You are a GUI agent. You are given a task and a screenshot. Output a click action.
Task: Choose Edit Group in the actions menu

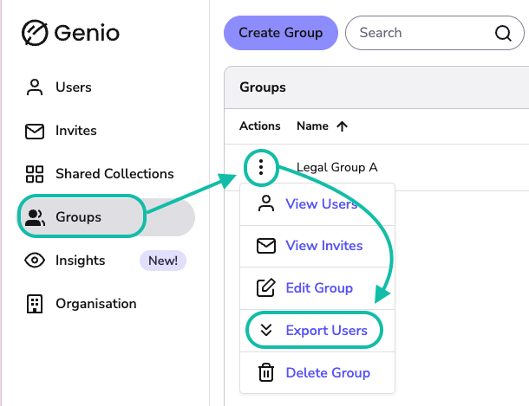tap(317, 288)
